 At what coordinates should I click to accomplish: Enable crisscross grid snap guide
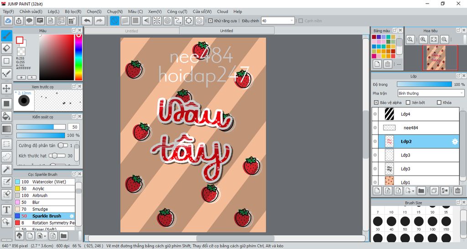coord(136,21)
